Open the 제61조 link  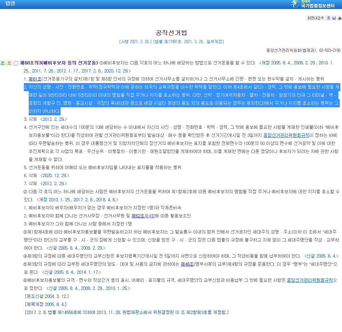[x=35, y=79]
